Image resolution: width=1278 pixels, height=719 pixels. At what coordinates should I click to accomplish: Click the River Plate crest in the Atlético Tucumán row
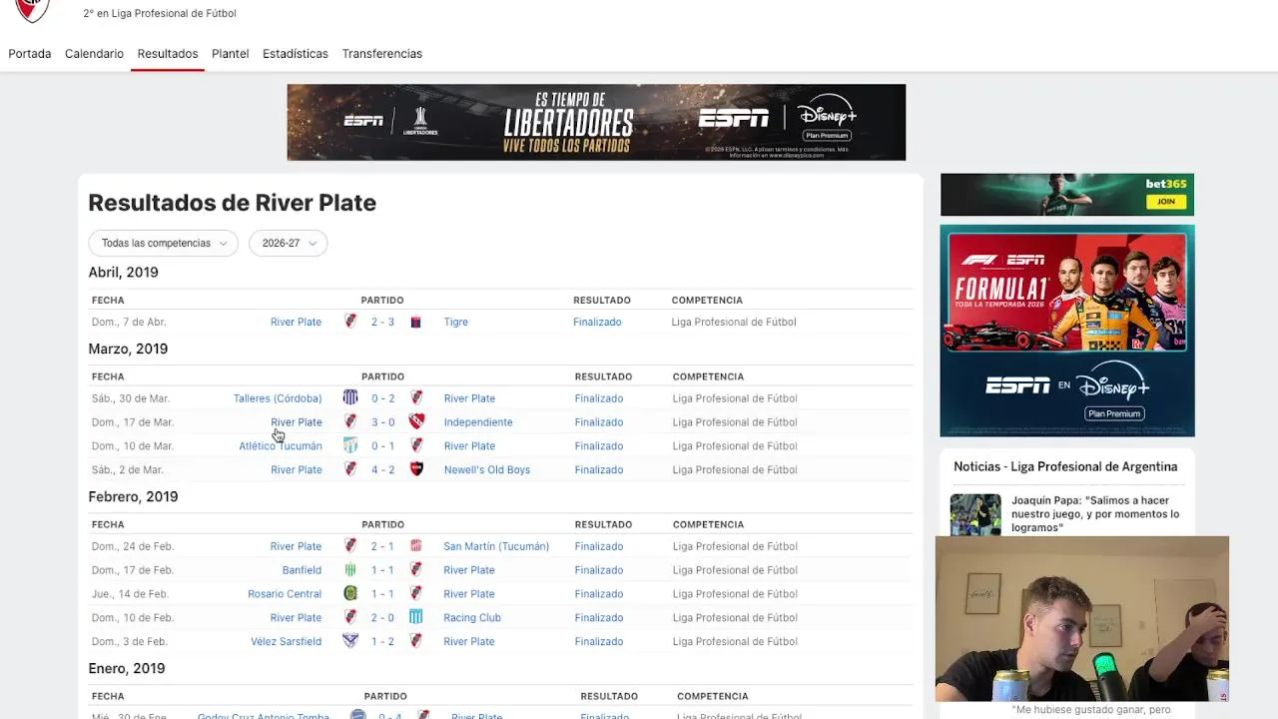tap(416, 445)
